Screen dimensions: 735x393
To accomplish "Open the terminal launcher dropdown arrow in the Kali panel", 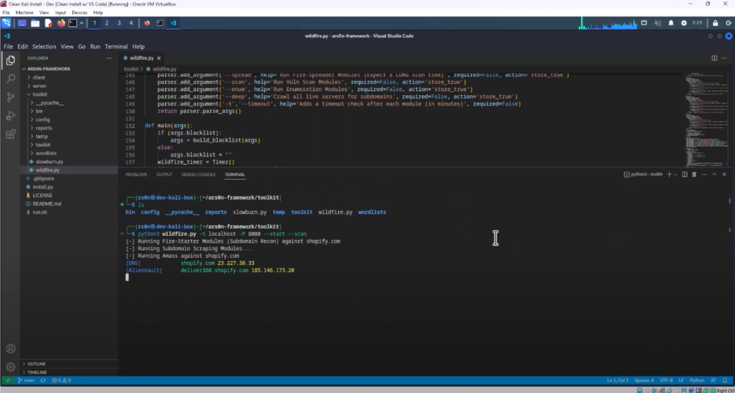I will click(82, 23).
